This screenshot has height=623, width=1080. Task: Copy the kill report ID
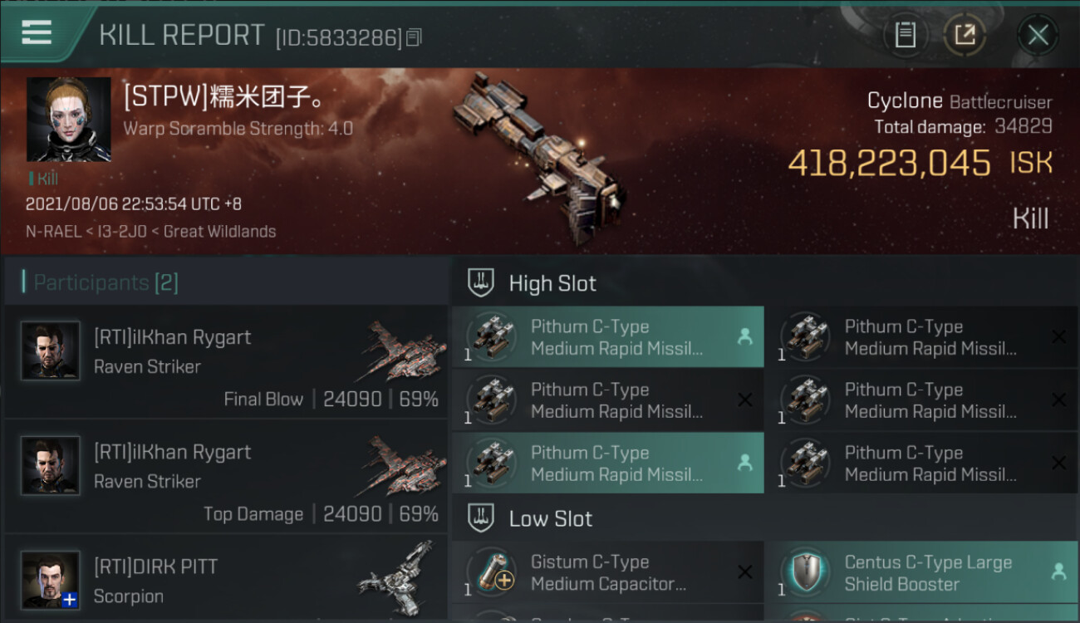(414, 37)
